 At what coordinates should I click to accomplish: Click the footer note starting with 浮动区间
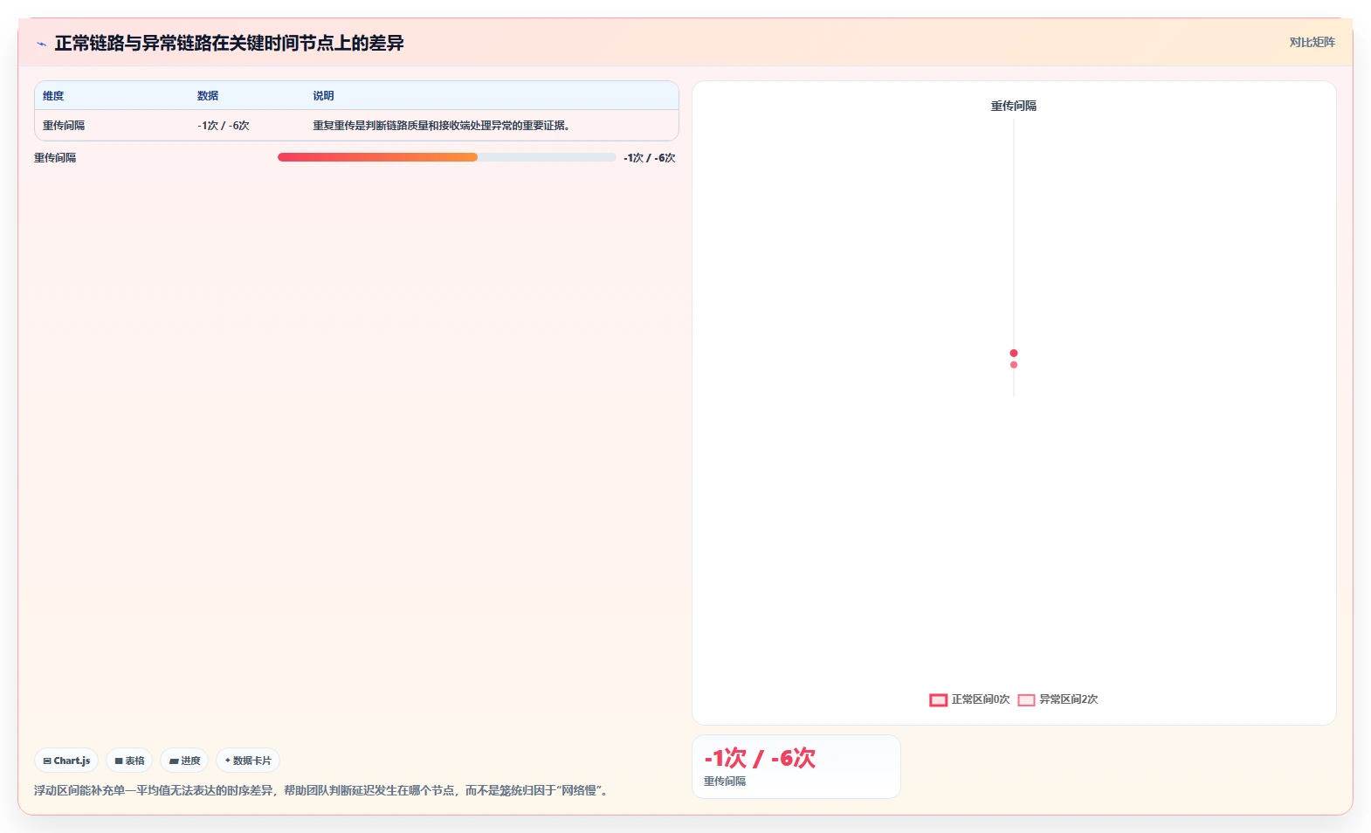click(x=323, y=790)
